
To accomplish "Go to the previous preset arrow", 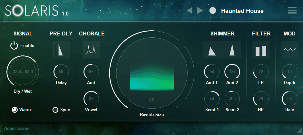I will pyautogui.click(x=190, y=10).
